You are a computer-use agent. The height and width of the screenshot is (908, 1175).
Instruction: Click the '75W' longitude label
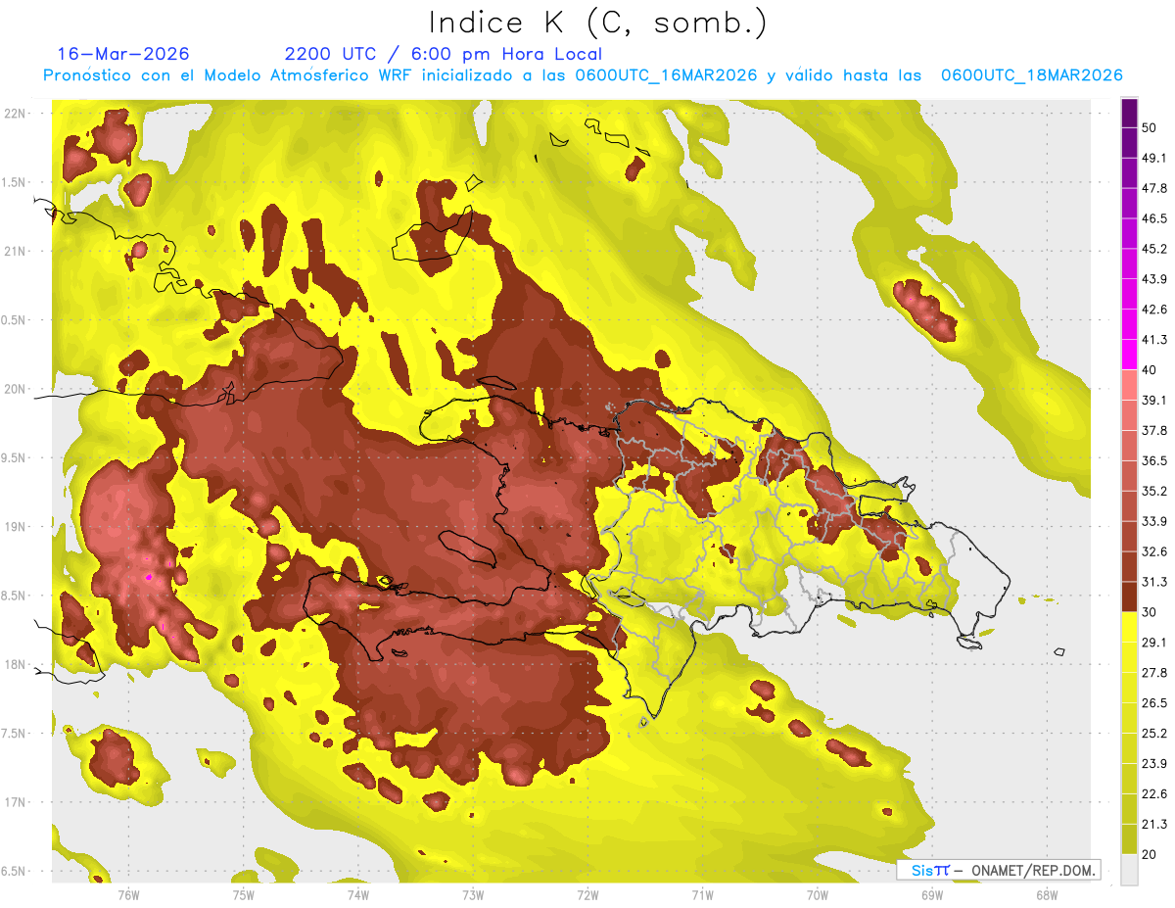pos(243,895)
